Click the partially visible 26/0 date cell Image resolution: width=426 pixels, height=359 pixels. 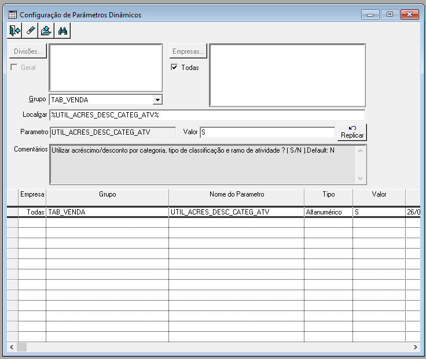413,212
